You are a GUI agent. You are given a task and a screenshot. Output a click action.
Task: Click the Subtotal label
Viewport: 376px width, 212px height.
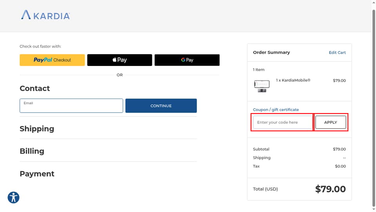coord(261,149)
